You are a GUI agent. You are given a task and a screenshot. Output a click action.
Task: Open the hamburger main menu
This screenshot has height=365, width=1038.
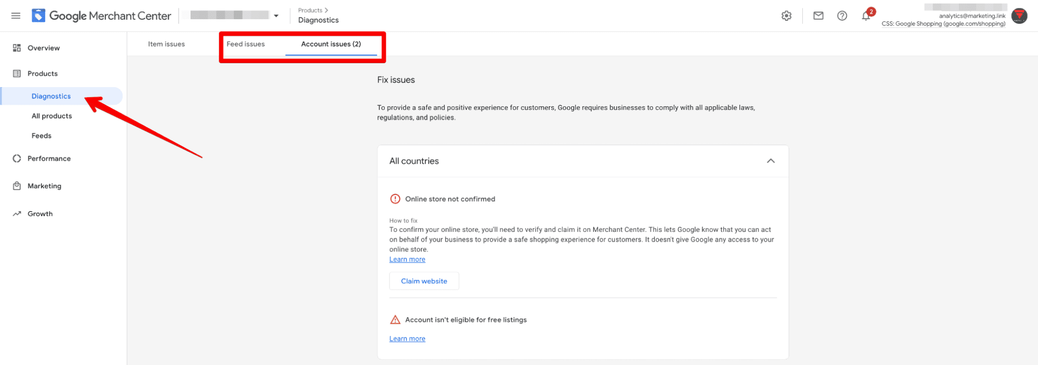[16, 16]
